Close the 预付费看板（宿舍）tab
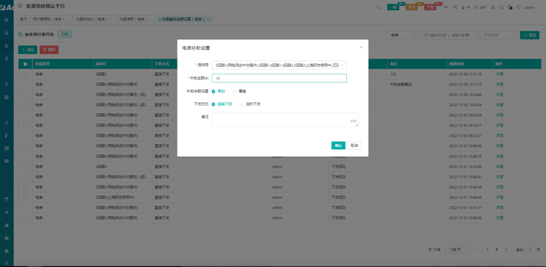 click(68, 20)
